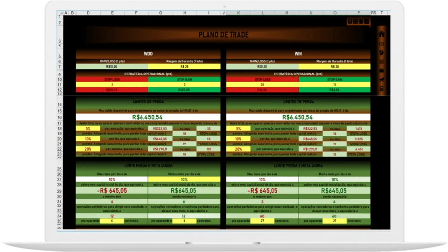Select the pie chart icon in the sidebar

(x=381, y=53)
